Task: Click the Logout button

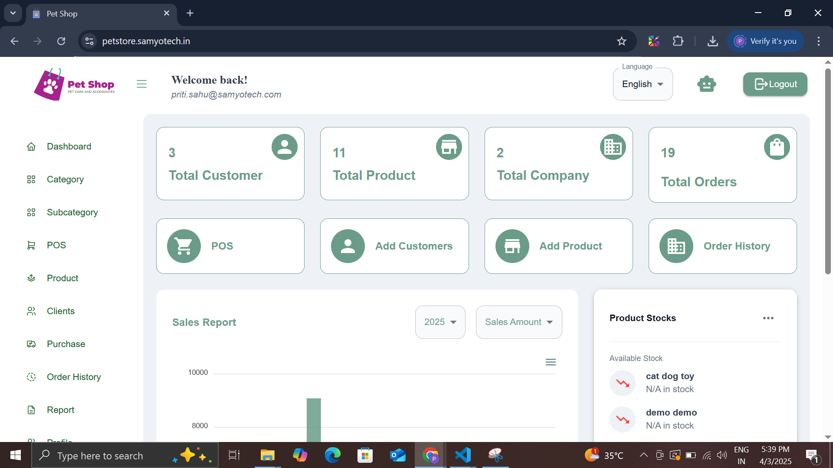Action: [775, 84]
